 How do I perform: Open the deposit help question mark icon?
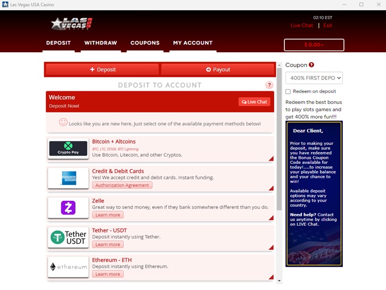(x=269, y=85)
